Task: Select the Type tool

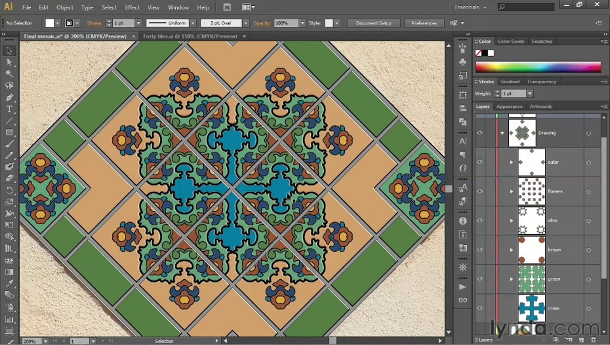Action: pos(9,109)
